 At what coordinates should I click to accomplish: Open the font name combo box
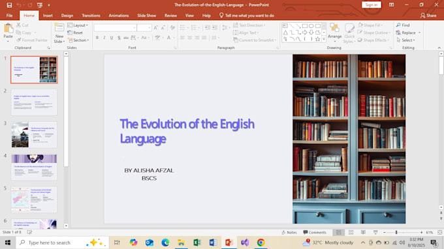pos(116,27)
